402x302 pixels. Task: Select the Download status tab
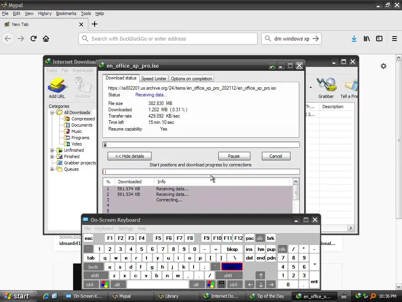click(x=121, y=78)
